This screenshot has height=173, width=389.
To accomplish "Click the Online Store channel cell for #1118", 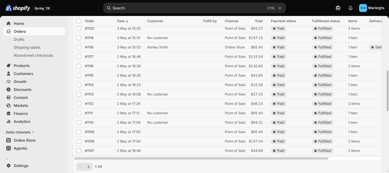I will pos(235,47).
